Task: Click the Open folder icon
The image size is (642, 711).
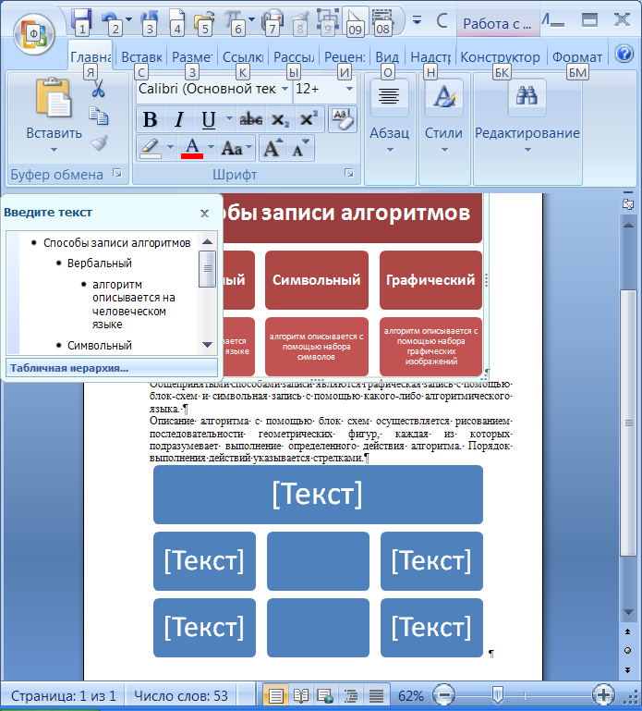Action: click(x=204, y=21)
